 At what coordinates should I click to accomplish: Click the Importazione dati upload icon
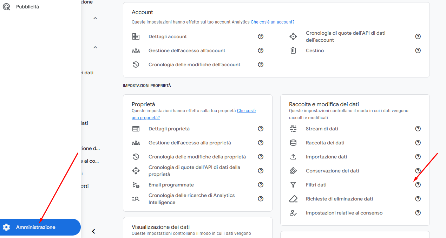(293, 157)
